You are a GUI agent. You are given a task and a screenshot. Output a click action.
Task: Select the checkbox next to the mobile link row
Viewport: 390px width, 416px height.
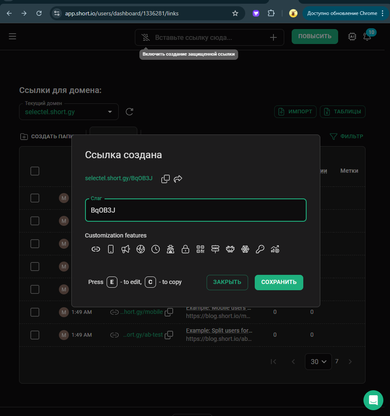click(x=35, y=312)
